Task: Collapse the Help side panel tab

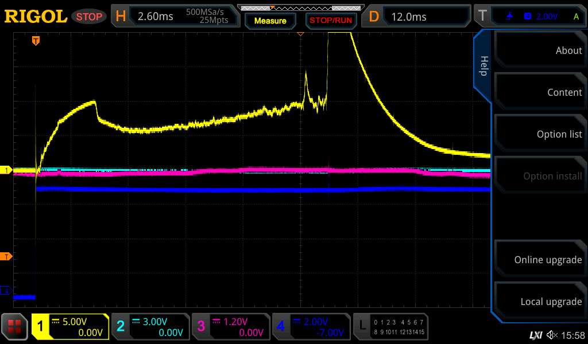Action: (483, 67)
